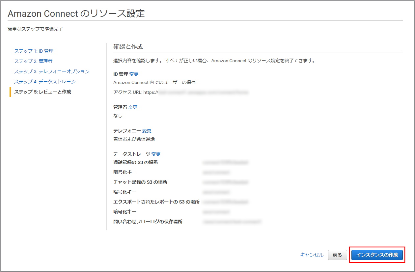The height and width of the screenshot is (272, 415).
Task: Click 変更 link next to 管理者
Action: coord(133,107)
